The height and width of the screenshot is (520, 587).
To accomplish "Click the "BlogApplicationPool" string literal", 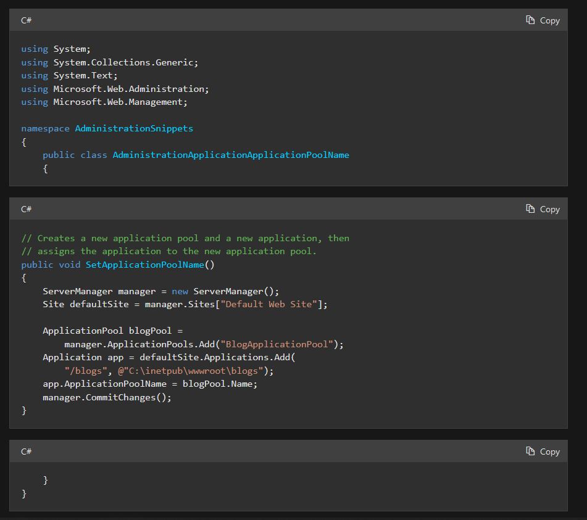I will click(x=277, y=345).
